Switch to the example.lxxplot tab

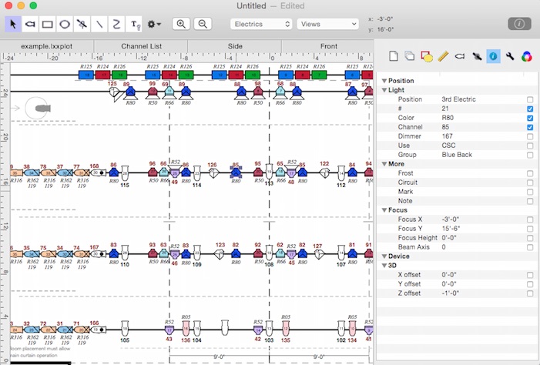coord(47,46)
